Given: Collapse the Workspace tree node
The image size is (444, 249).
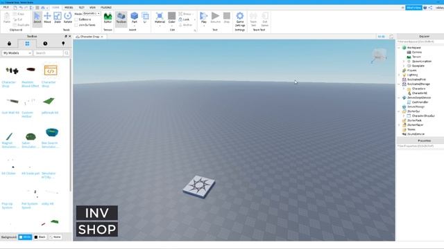Looking at the screenshot, I should [400, 48].
